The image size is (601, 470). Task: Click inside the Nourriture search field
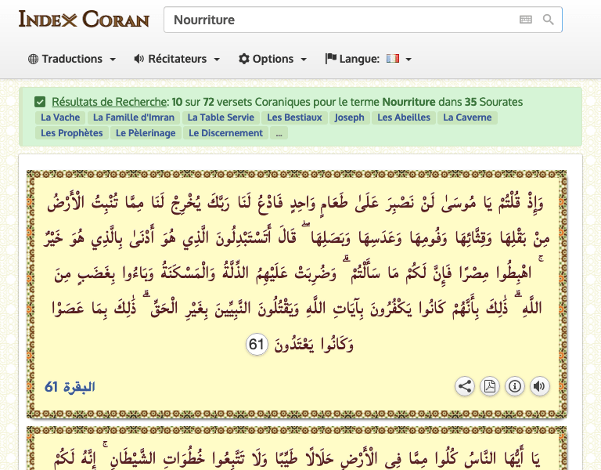point(336,20)
